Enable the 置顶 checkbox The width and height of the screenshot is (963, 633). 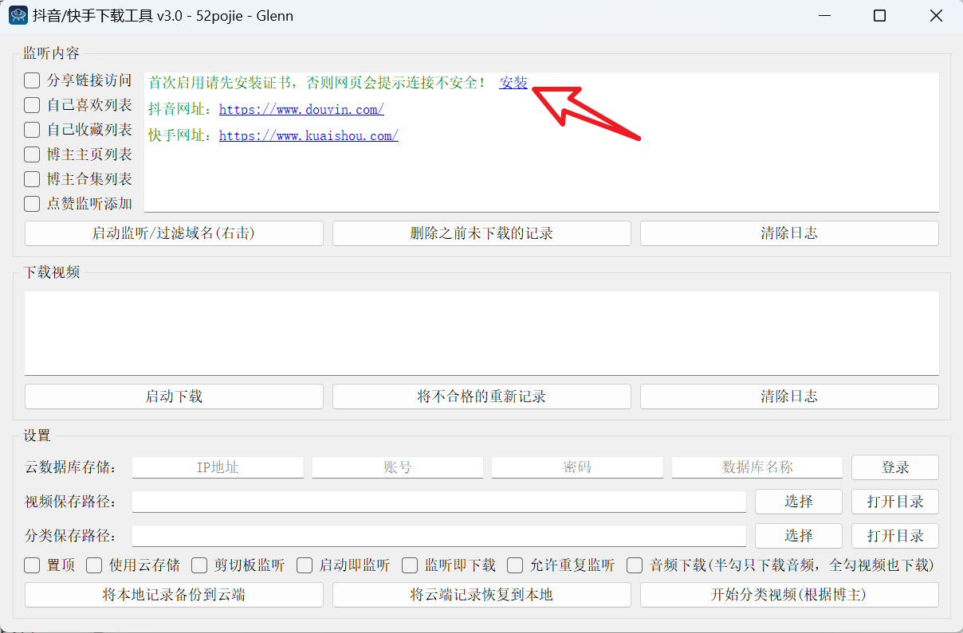31,565
